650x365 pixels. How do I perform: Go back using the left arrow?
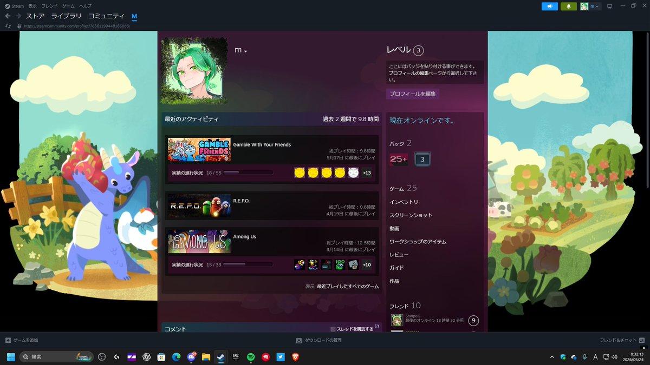tap(8, 16)
